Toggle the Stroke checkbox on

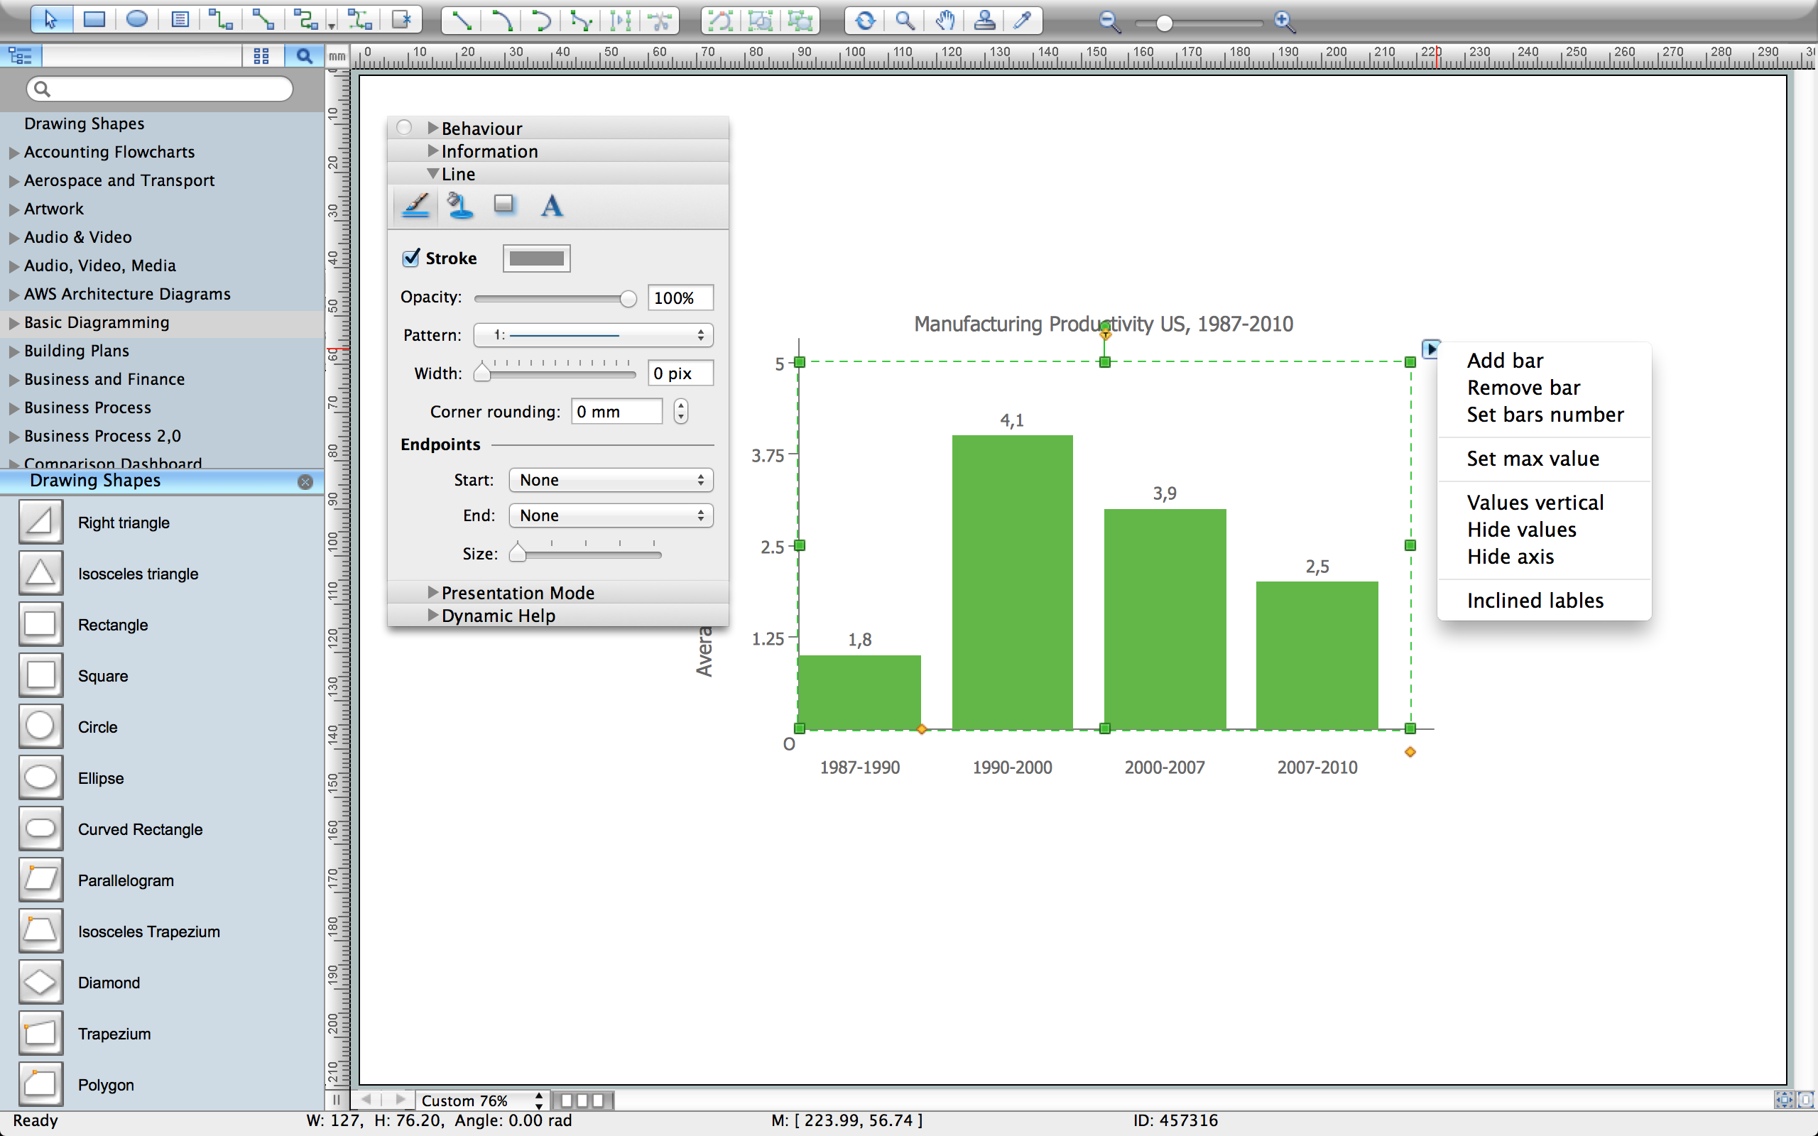(411, 258)
